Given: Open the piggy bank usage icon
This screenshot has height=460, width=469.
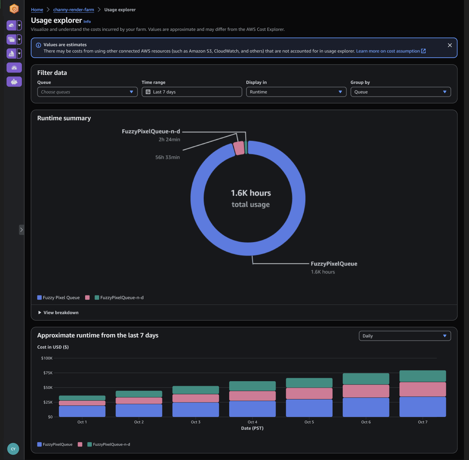Looking at the screenshot, I should click(14, 81).
